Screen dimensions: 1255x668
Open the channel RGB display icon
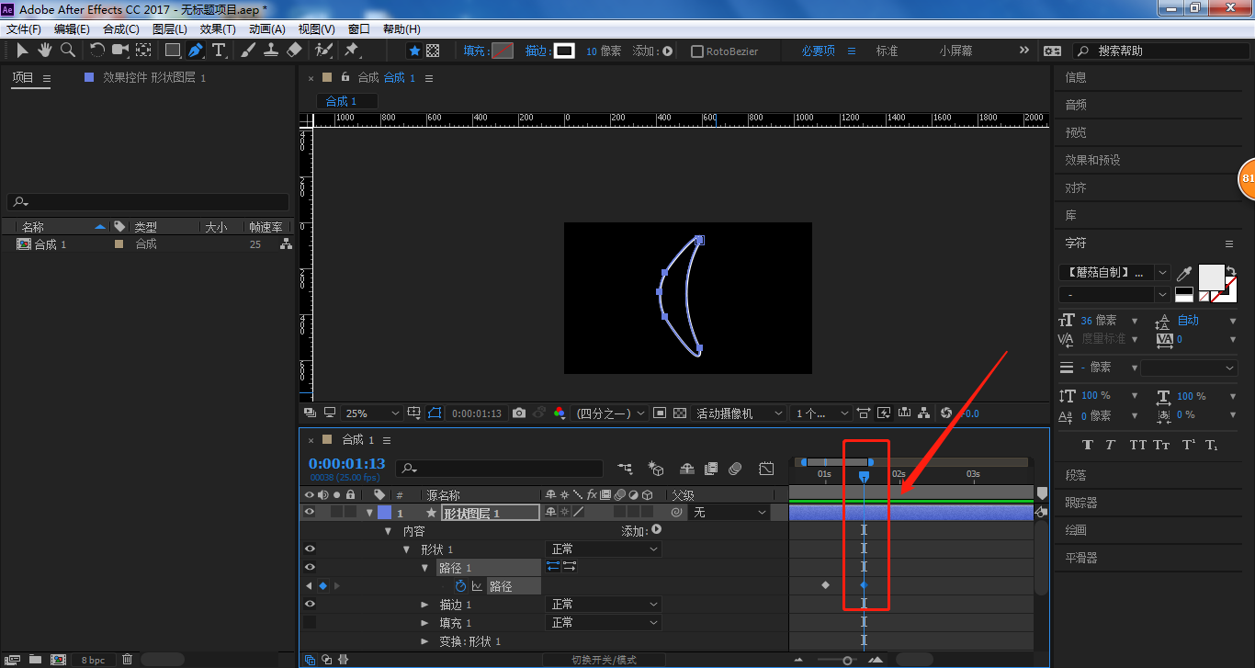560,413
